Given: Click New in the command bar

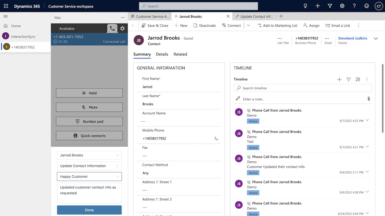Looking at the screenshot, I should coord(181,25).
